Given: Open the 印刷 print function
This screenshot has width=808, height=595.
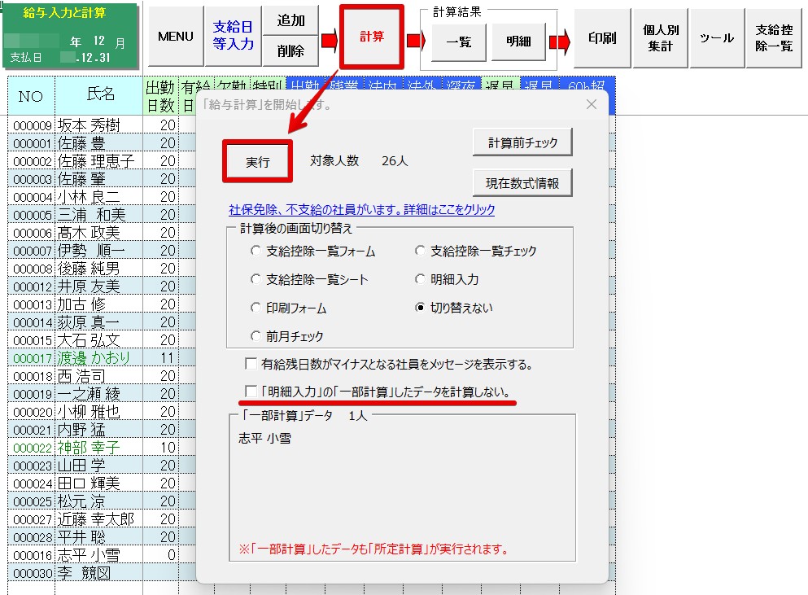Looking at the screenshot, I should (601, 37).
